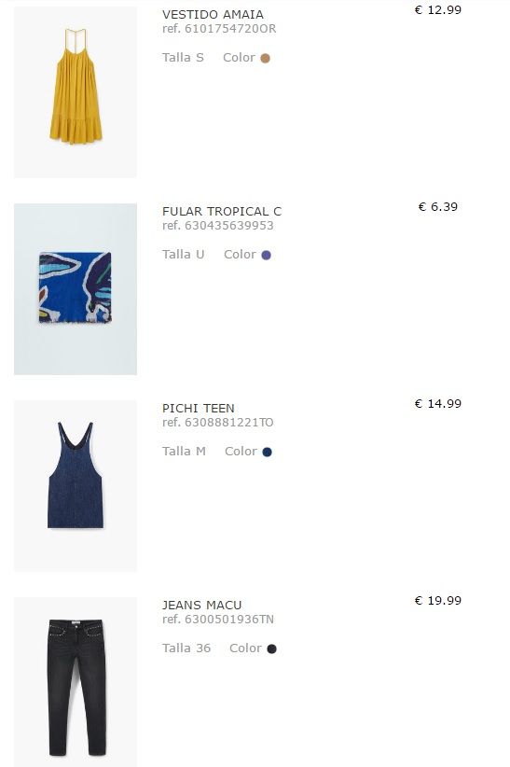Open the black Jeans Macu product image
This screenshot has width=510, height=767.
click(x=76, y=682)
